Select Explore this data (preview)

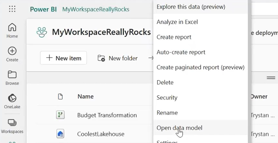point(191,7)
